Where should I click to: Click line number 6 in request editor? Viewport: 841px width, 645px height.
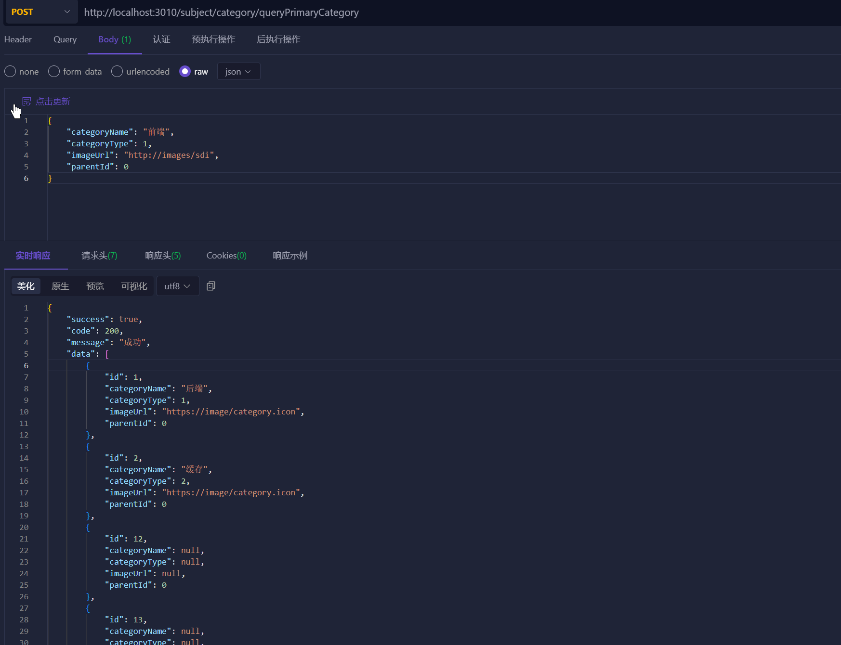[x=26, y=178]
